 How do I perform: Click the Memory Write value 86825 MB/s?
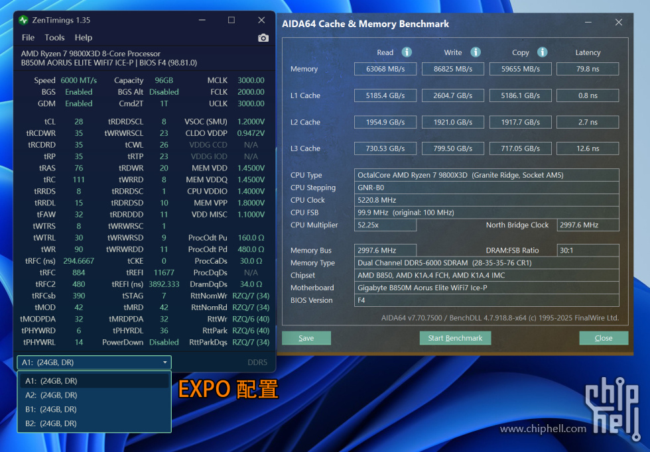(x=453, y=69)
